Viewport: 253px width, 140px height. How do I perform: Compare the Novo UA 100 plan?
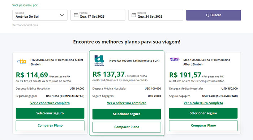point(126,127)
